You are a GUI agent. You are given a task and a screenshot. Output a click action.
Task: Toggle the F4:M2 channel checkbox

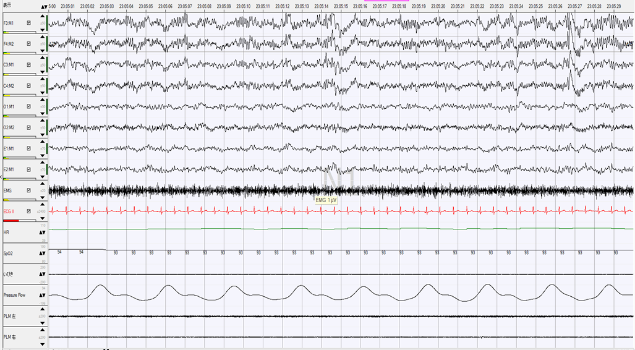(x=29, y=44)
